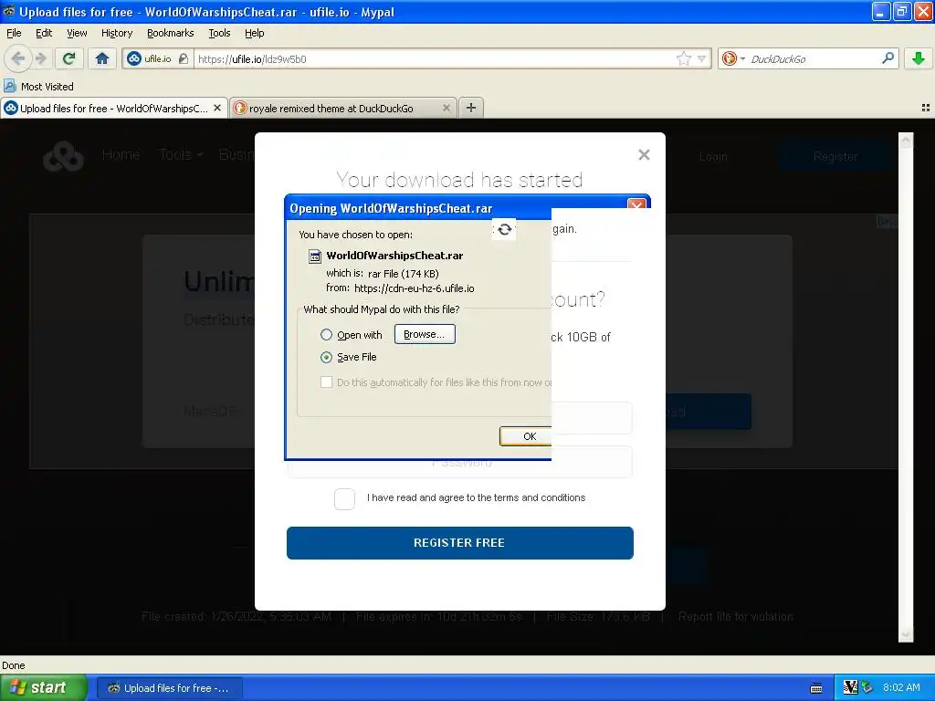Check Do this automatically for files checkbox

[326, 382]
